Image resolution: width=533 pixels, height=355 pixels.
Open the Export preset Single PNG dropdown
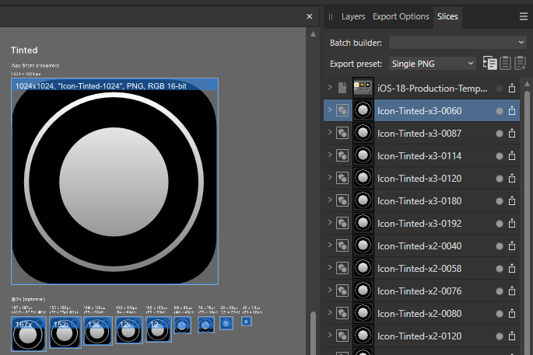433,64
